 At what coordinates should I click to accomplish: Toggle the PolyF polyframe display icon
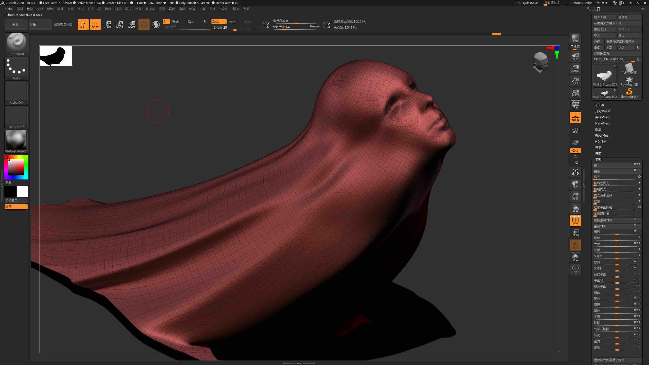coord(575,221)
